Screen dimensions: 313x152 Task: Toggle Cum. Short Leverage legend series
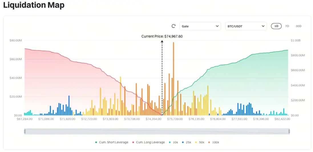[114, 142]
